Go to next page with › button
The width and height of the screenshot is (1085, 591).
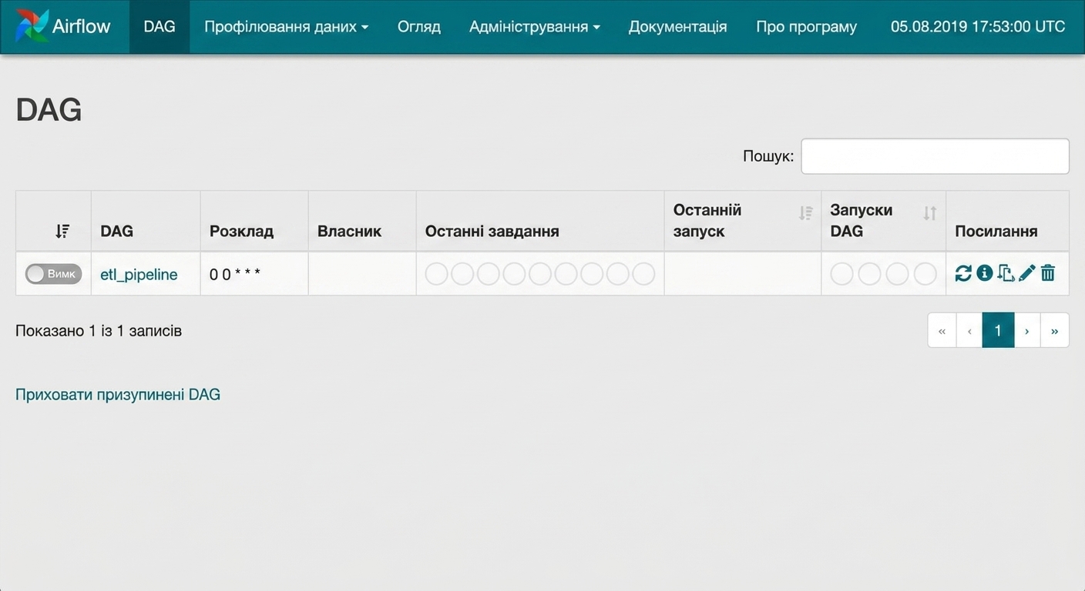1027,330
